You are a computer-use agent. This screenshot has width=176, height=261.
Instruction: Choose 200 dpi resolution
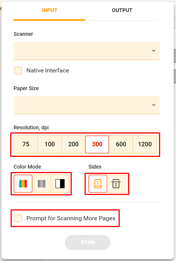pyautogui.click(x=73, y=144)
